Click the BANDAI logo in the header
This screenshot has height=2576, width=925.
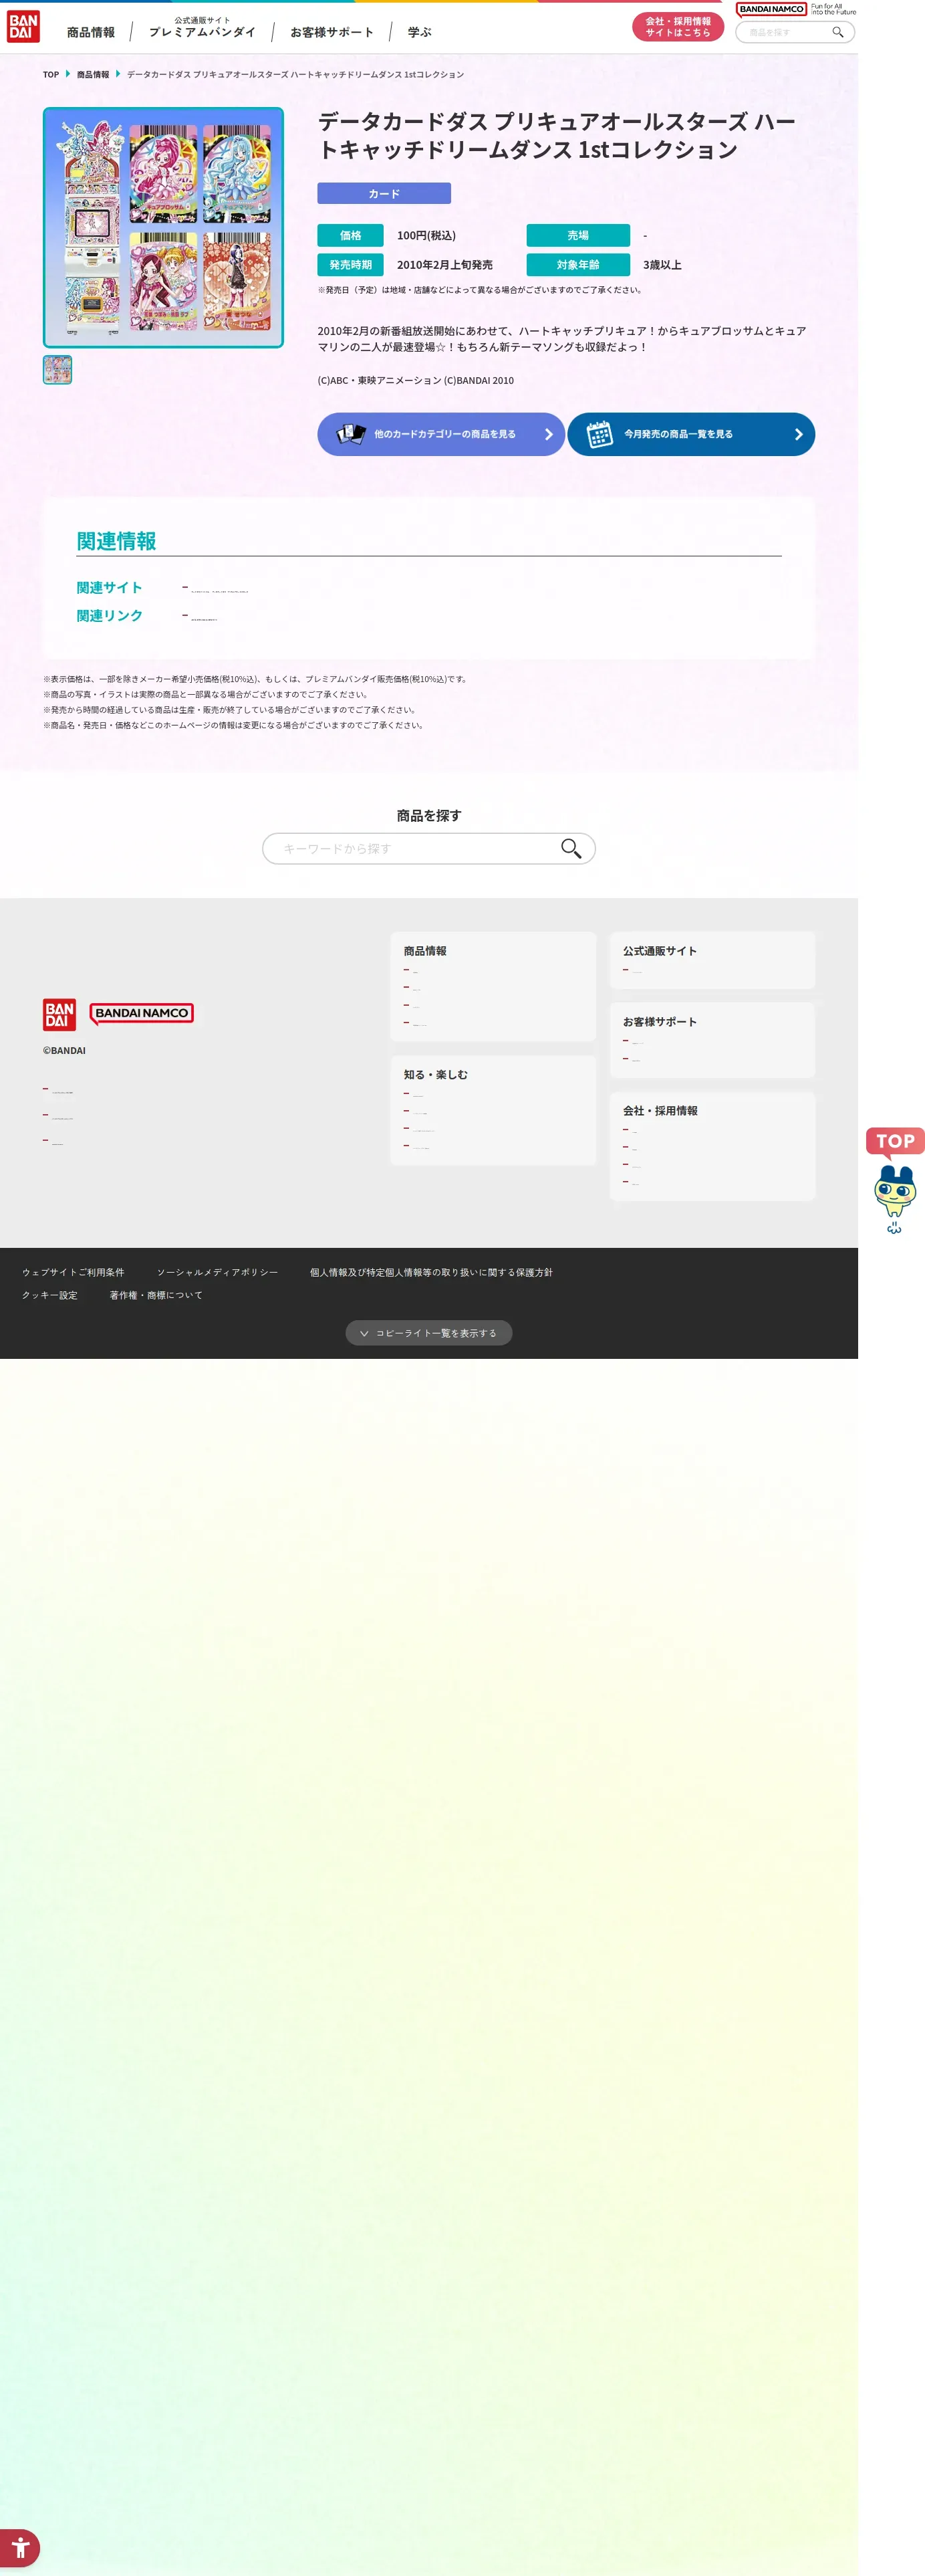23,27
